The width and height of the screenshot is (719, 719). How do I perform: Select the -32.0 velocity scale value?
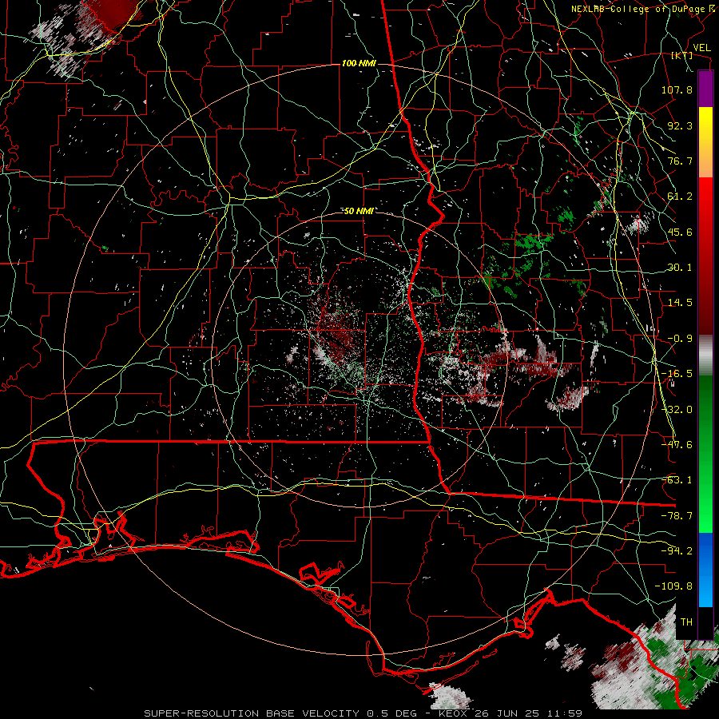(x=677, y=410)
